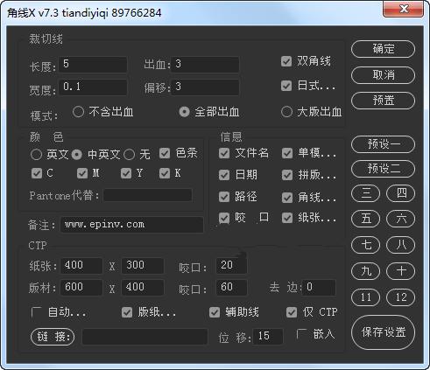The width and height of the screenshot is (430, 370).
Task: Select the 大版出血 mode radio
Action: (x=286, y=112)
